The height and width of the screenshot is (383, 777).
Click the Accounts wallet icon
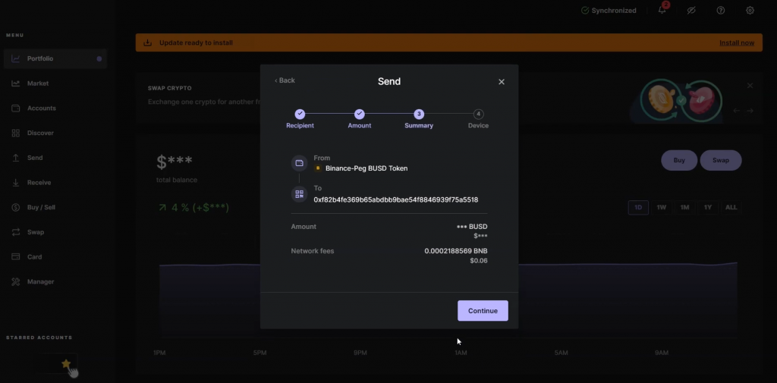16,108
